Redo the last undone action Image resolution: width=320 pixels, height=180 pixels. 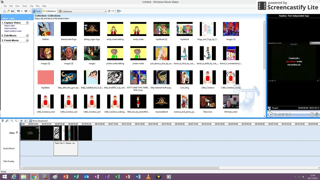26,11
